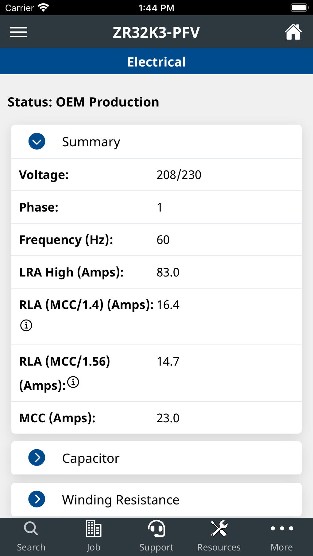The height and width of the screenshot is (556, 313).
Task: Expand the Capacitor section
Action: (x=37, y=458)
